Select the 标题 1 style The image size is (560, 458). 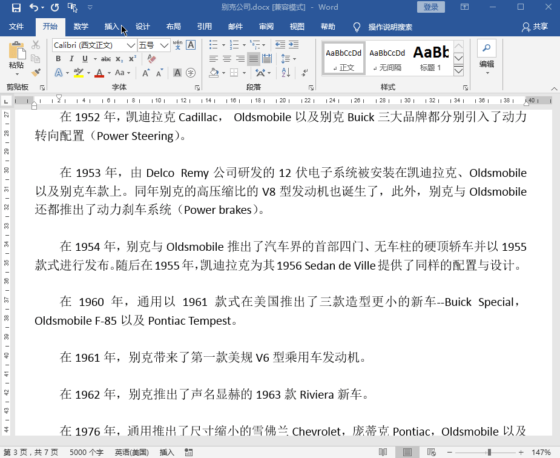click(x=431, y=58)
